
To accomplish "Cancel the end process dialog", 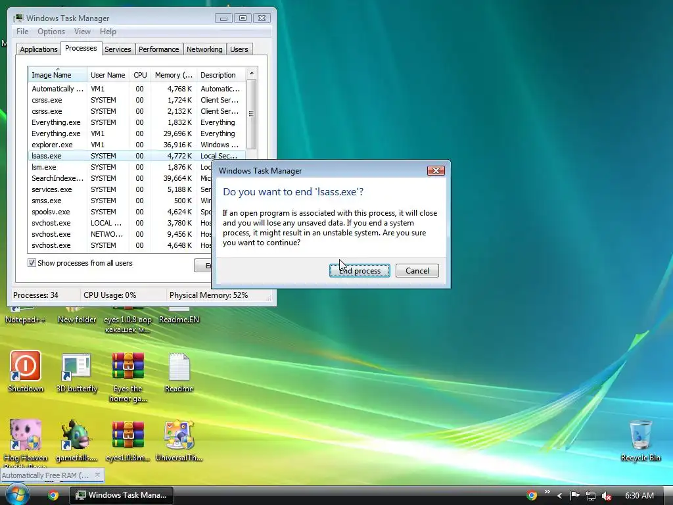I will (417, 270).
